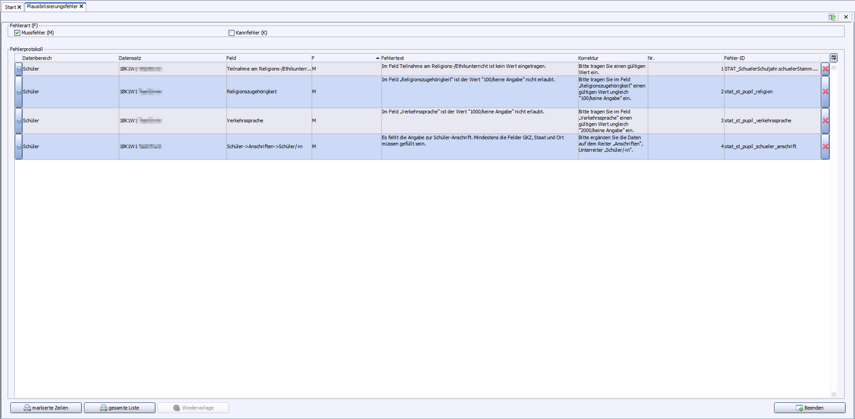This screenshot has height=419, width=855.
Task: Open the column chooser icon above the table
Action: pyautogui.click(x=834, y=58)
